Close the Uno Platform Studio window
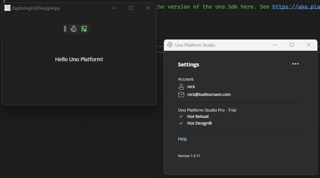Image resolution: width=320 pixels, height=178 pixels. point(309,45)
